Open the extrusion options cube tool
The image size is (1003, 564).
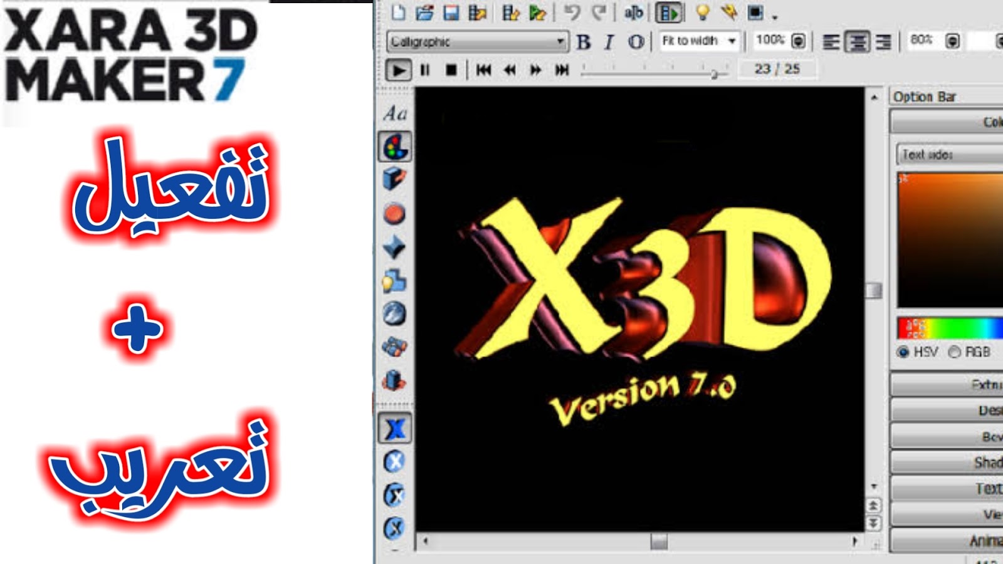(x=394, y=179)
